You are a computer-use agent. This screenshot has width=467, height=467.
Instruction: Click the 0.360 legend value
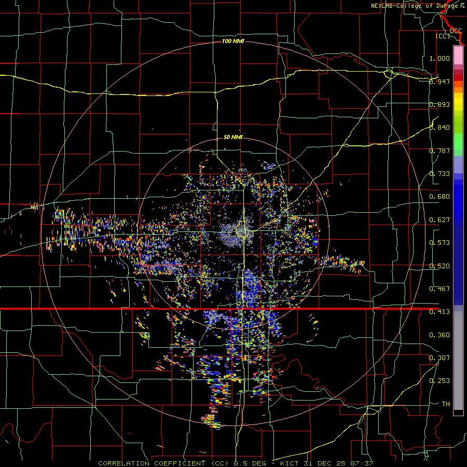(439, 335)
